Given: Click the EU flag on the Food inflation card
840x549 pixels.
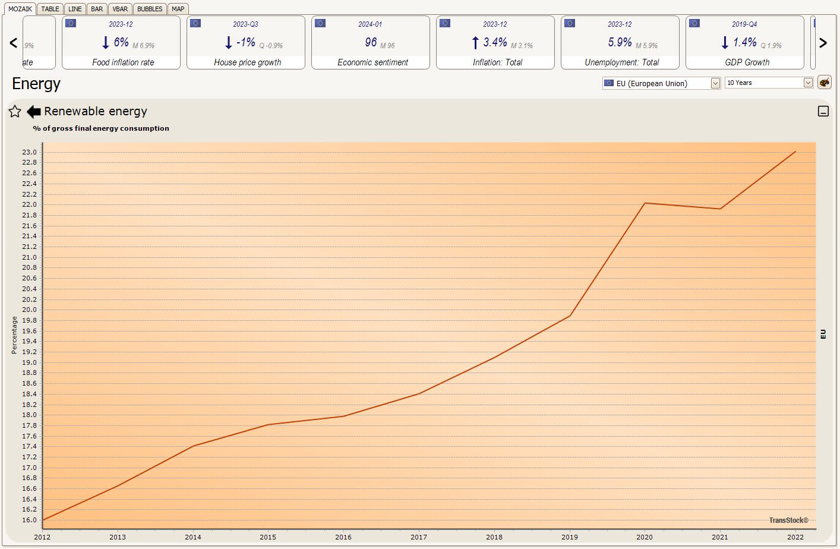Looking at the screenshot, I should [x=71, y=24].
